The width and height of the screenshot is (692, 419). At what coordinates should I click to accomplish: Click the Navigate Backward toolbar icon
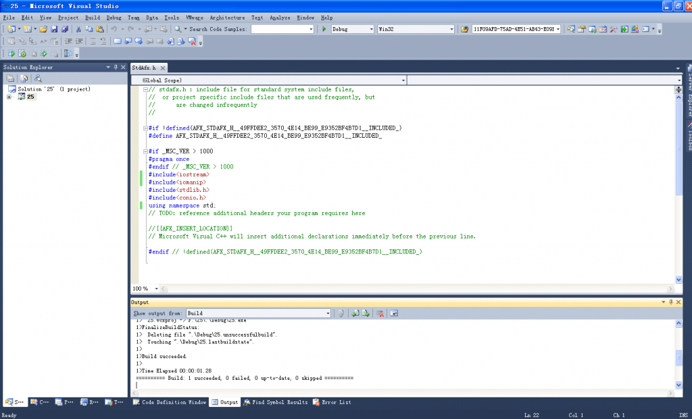(x=147, y=29)
